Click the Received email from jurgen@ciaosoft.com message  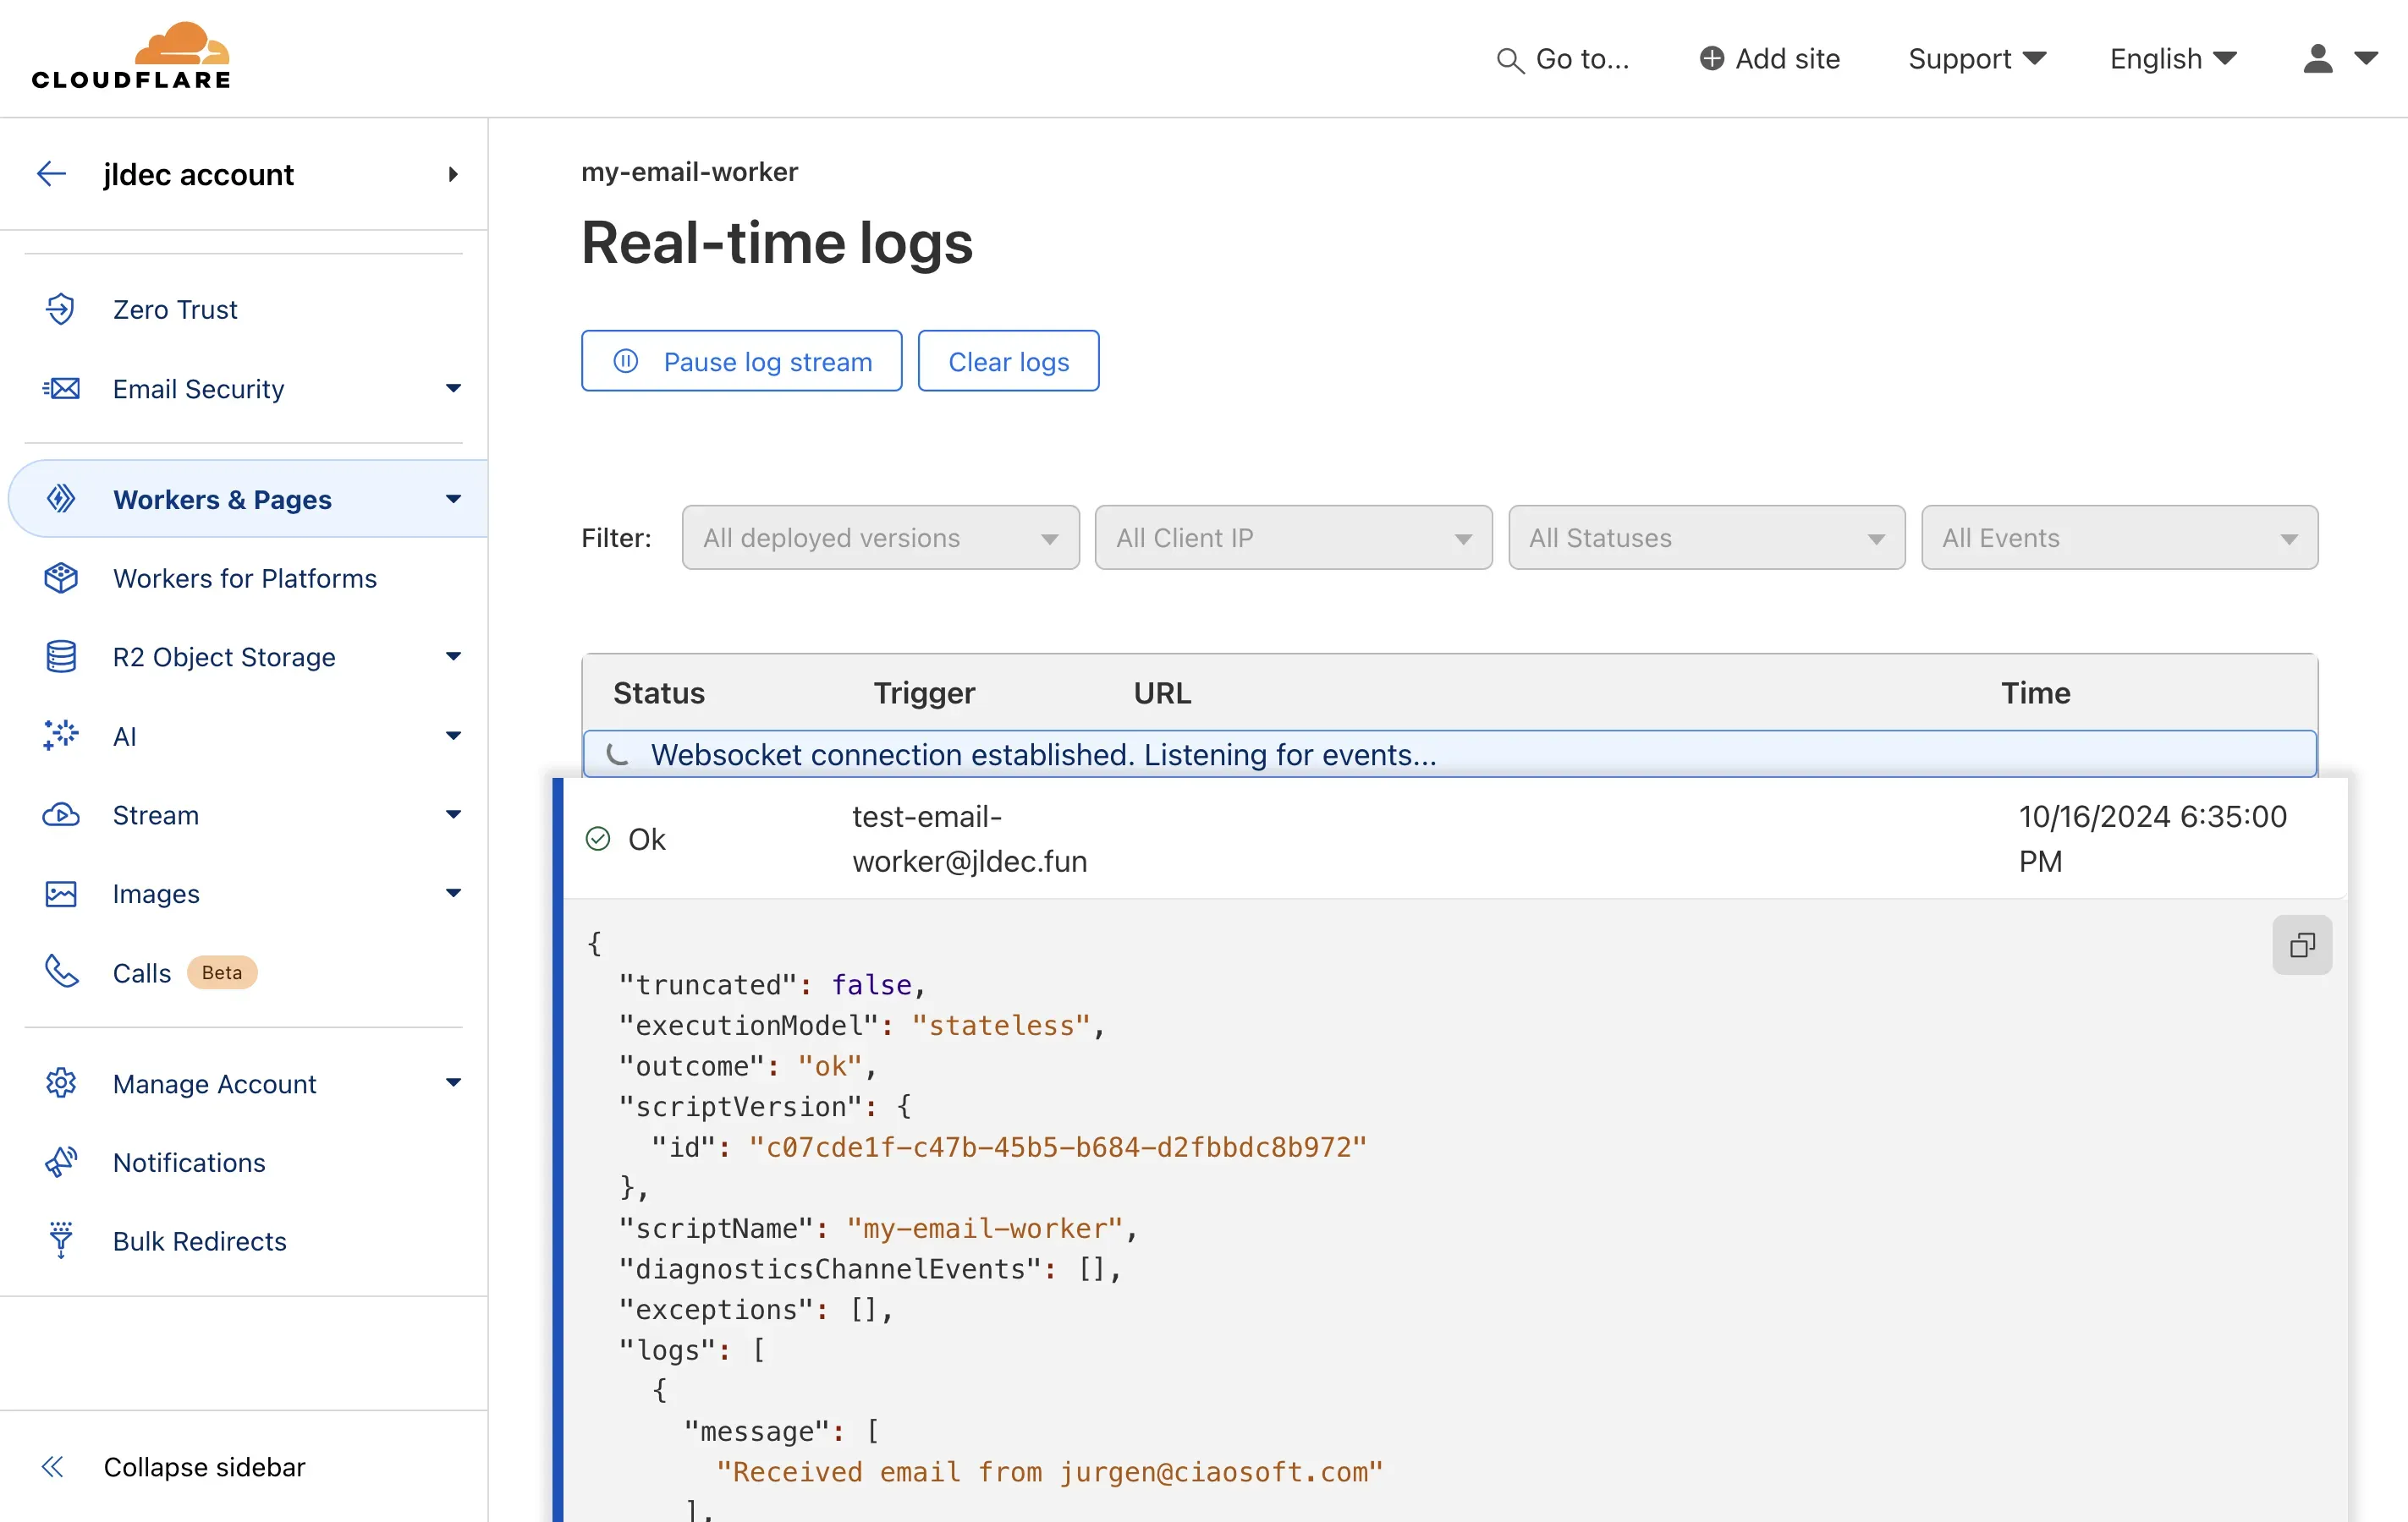(1049, 1471)
